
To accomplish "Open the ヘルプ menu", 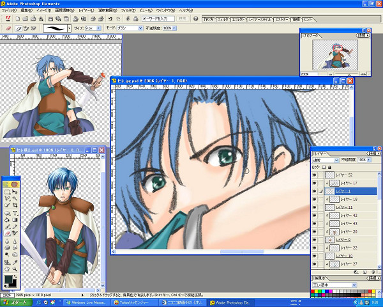I will coord(186,10).
